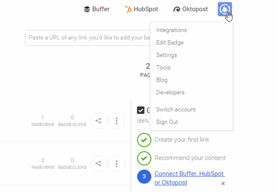
Task: Click the Buffer integration icon
Action: (x=87, y=9)
